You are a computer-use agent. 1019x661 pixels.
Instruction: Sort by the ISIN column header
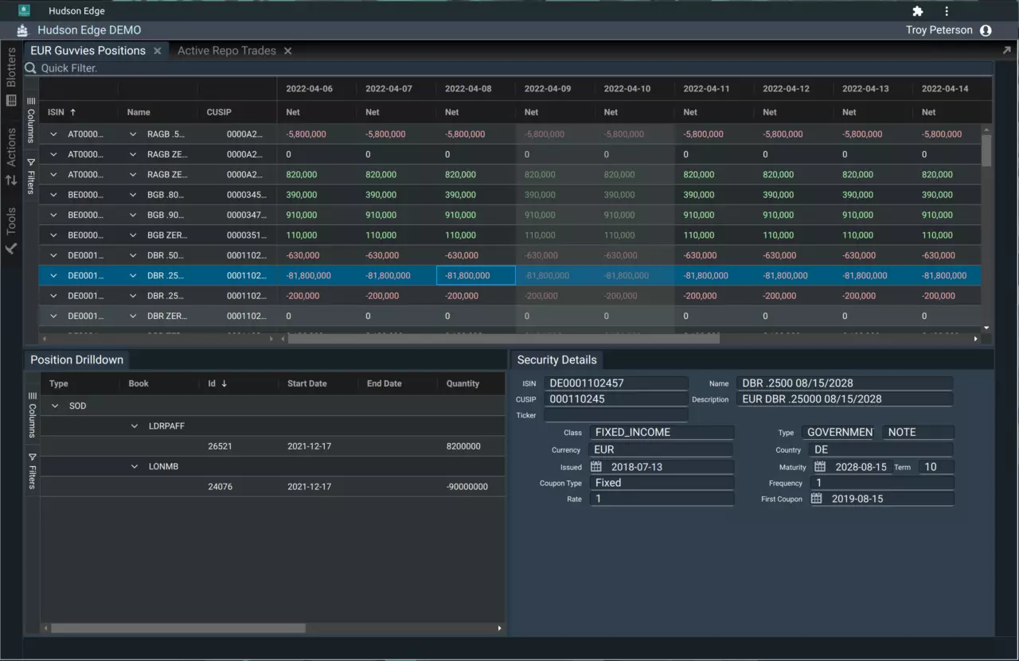coord(56,112)
